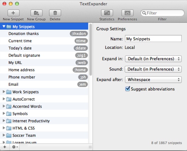Expand the Work Snippets group

[4, 92]
